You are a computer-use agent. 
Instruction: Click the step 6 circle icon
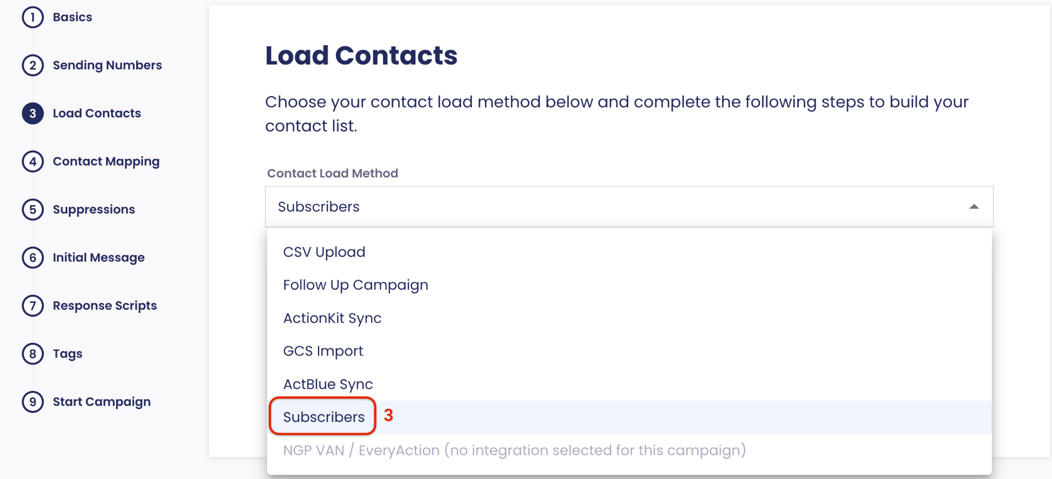coord(33,257)
